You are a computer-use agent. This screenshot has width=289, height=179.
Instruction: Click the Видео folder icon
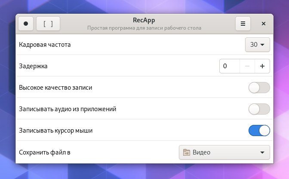(x=186, y=152)
